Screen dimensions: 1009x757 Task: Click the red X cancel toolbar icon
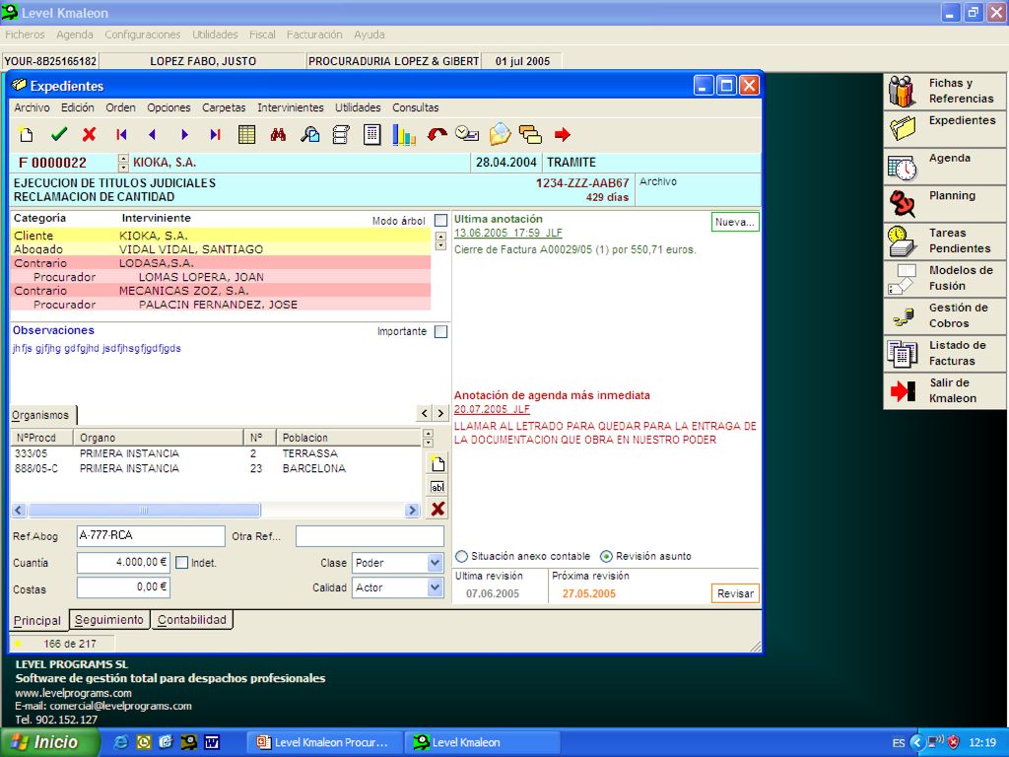[x=90, y=134]
